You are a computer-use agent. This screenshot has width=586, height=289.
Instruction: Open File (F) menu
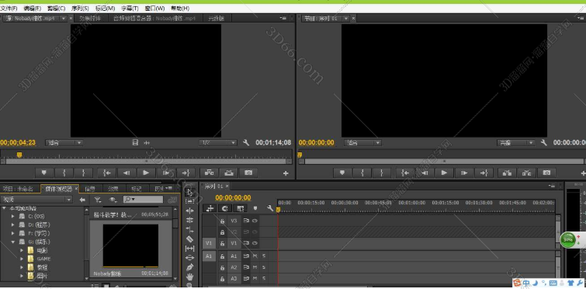(x=9, y=9)
